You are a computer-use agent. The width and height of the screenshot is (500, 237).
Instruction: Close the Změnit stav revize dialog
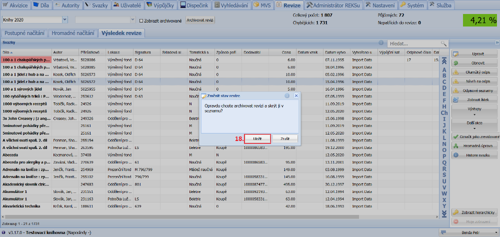coord(295,95)
